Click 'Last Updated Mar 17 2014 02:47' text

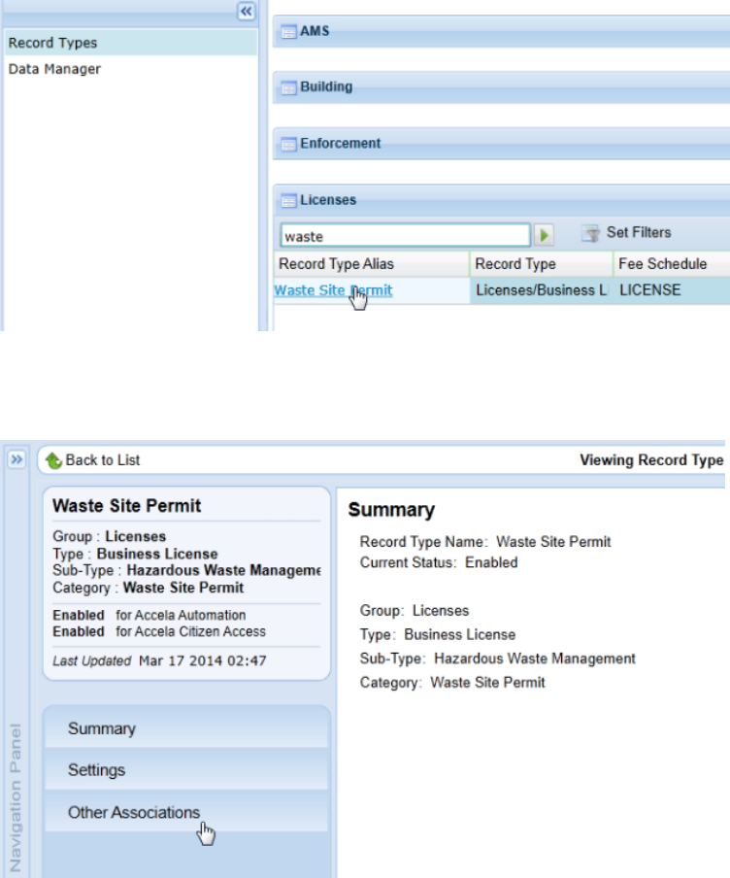pyautogui.click(x=159, y=660)
